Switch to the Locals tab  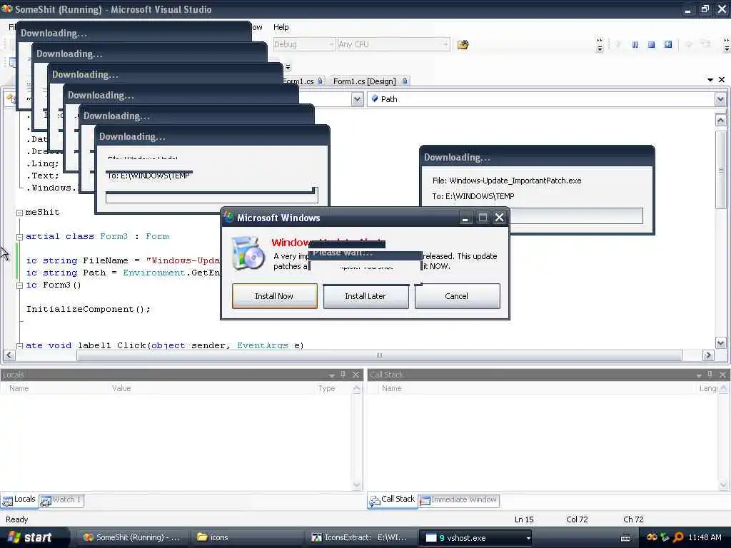[19, 499]
